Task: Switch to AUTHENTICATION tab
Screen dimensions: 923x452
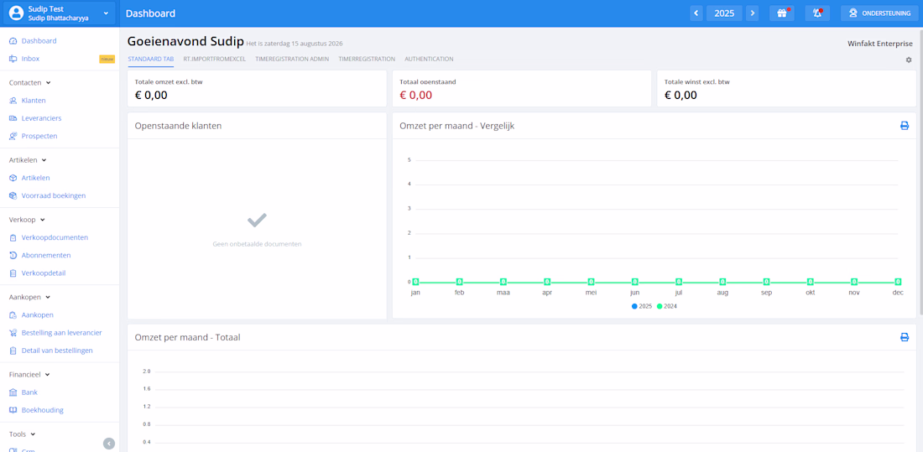Action: coord(429,60)
